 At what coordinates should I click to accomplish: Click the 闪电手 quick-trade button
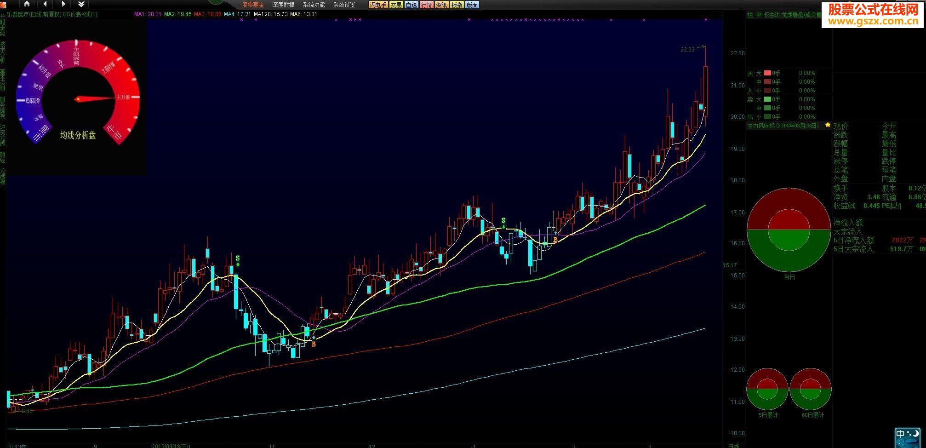[378, 5]
